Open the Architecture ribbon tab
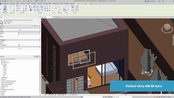 tap(5, 4)
